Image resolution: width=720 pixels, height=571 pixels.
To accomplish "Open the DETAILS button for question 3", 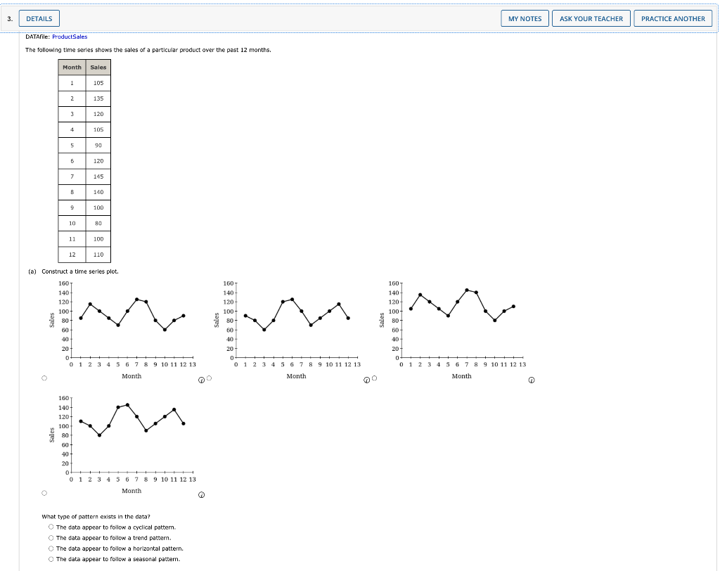I will [39, 18].
